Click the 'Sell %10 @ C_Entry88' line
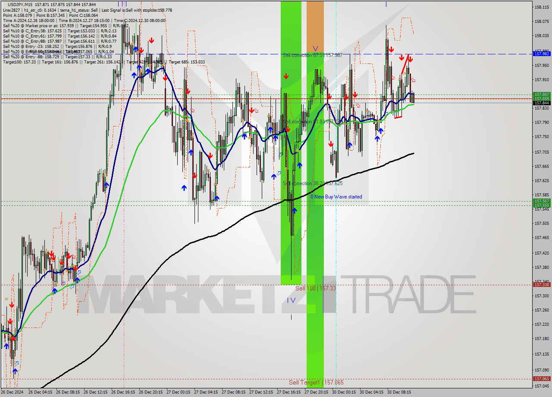The width and height of the screenshot is (552, 397). coord(60,41)
